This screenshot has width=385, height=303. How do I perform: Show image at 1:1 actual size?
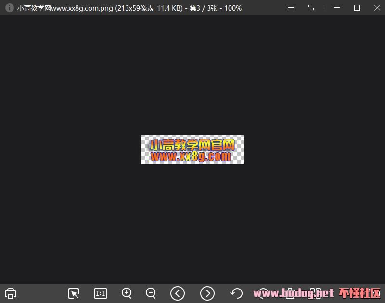click(x=101, y=293)
